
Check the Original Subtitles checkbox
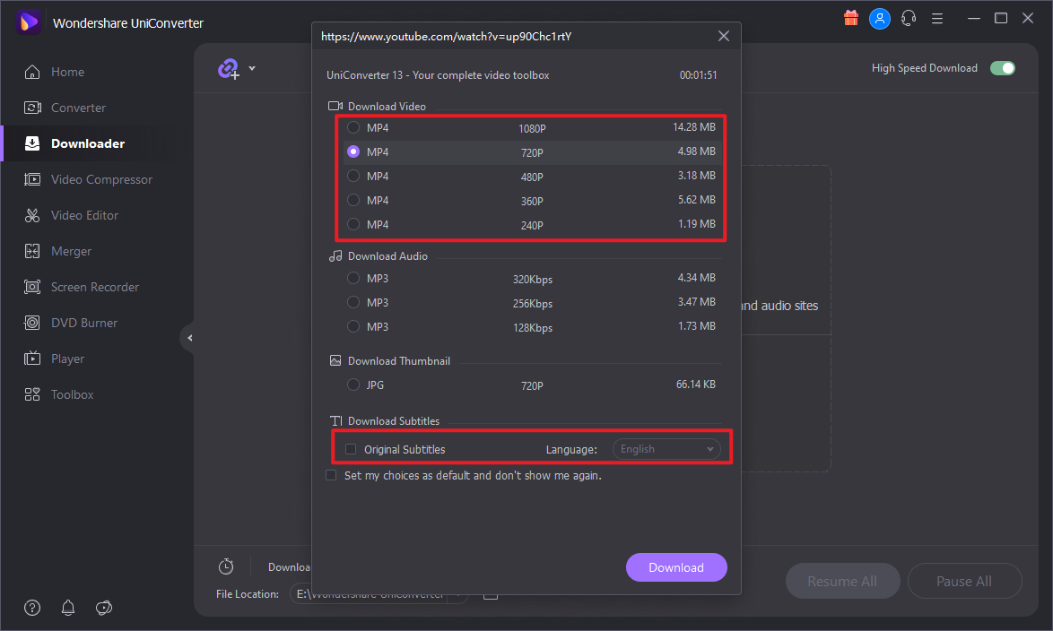click(352, 449)
